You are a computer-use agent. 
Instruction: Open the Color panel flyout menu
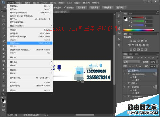click(x=157, y=13)
